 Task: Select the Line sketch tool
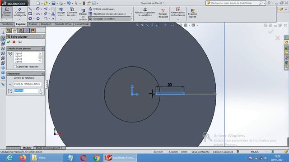click(30, 9)
